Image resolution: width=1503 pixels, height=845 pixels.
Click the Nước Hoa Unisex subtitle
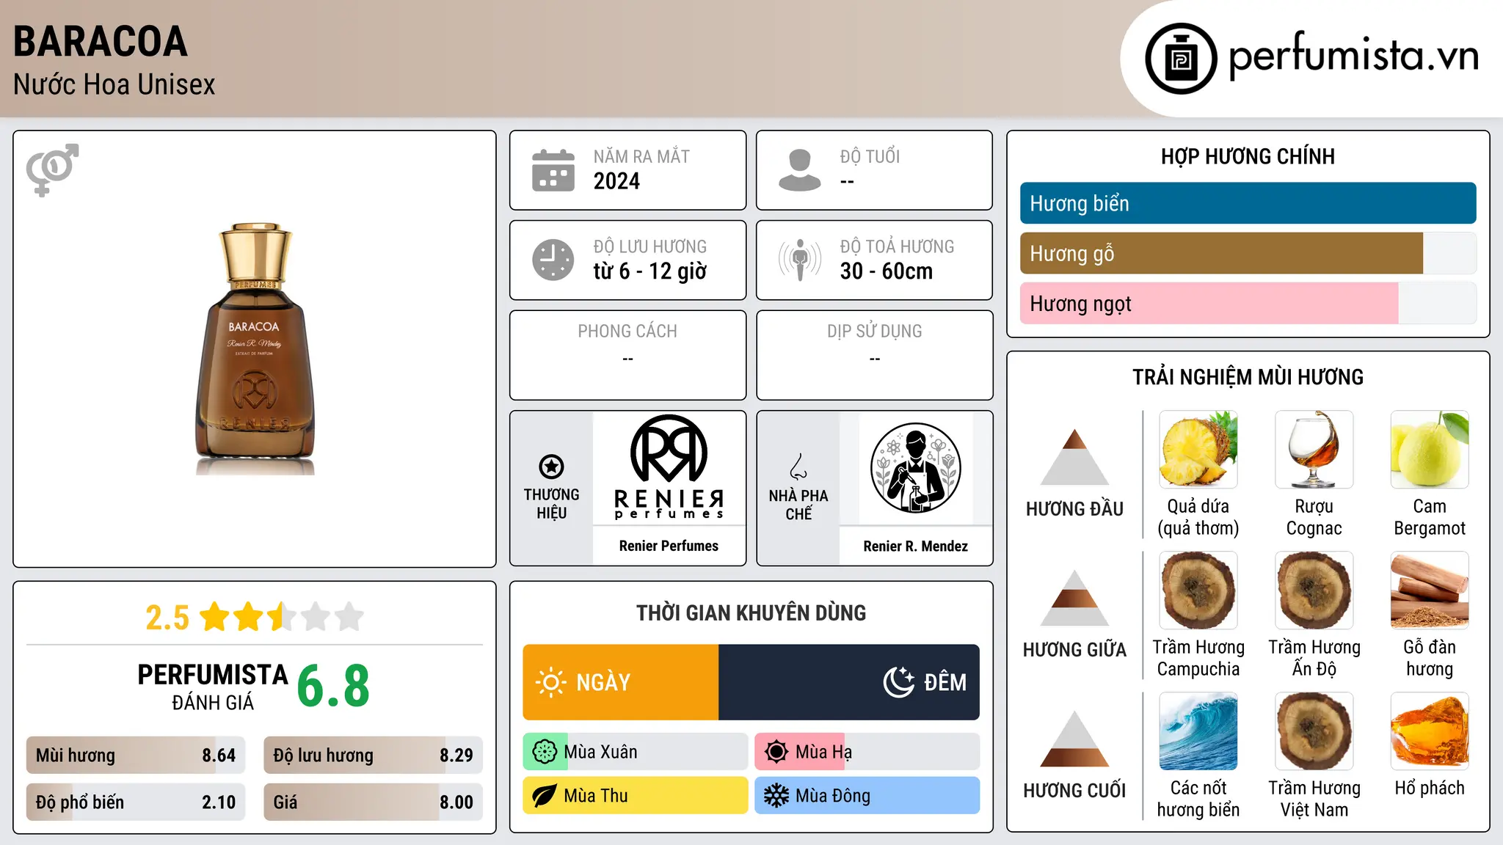114,84
